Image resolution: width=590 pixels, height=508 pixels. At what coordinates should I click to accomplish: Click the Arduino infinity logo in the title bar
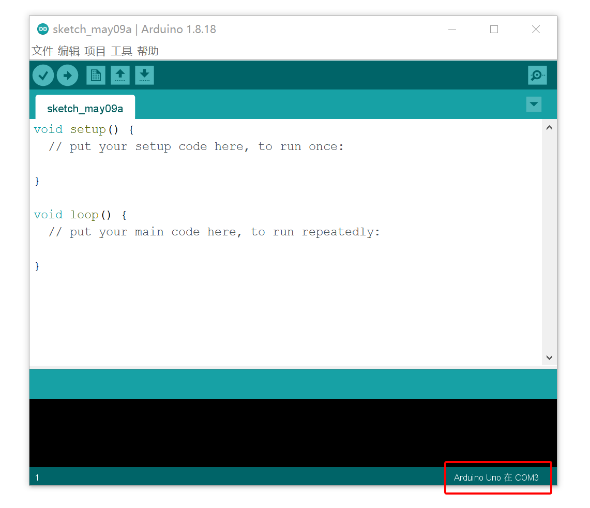43,29
